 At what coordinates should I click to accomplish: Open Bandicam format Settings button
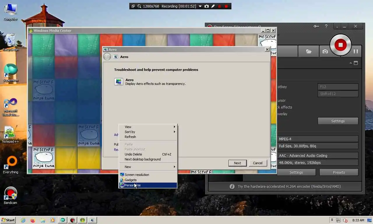296,172
